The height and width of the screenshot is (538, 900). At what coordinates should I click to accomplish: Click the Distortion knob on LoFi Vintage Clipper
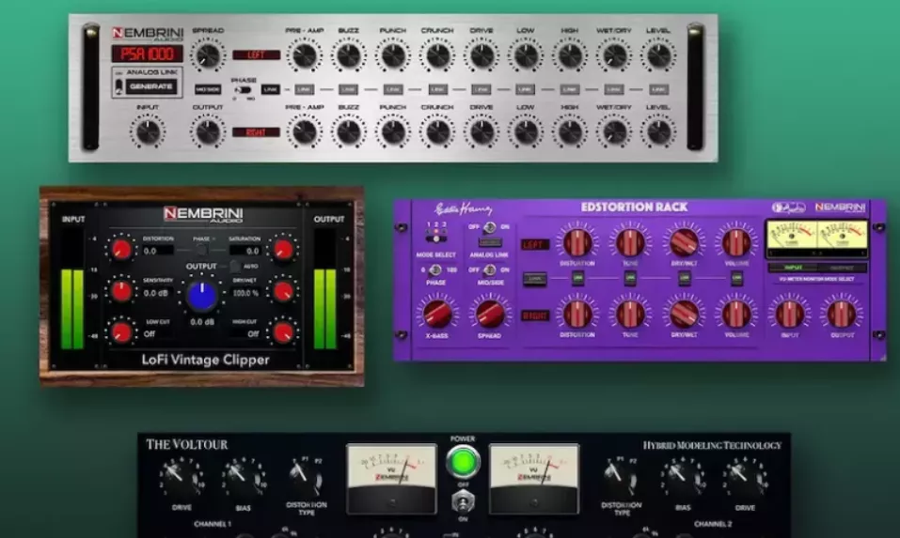coord(121,250)
